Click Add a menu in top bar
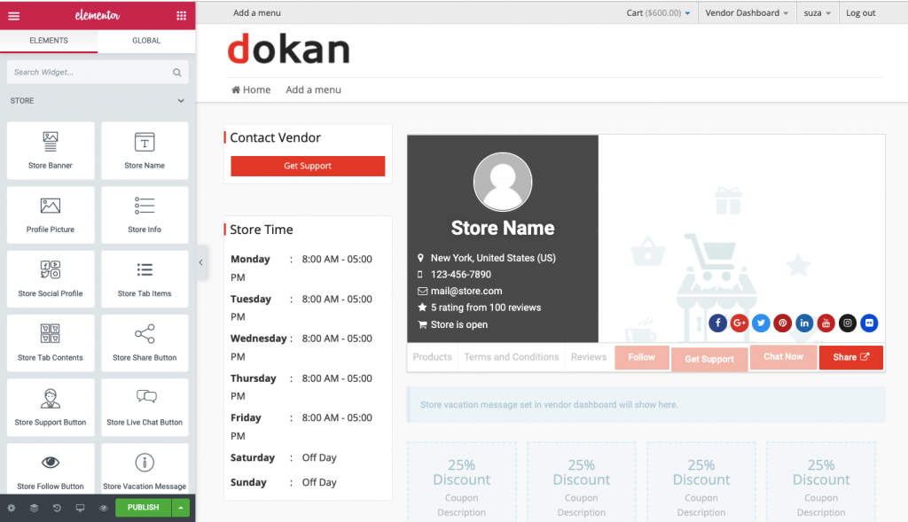The height and width of the screenshot is (522, 908). (256, 12)
